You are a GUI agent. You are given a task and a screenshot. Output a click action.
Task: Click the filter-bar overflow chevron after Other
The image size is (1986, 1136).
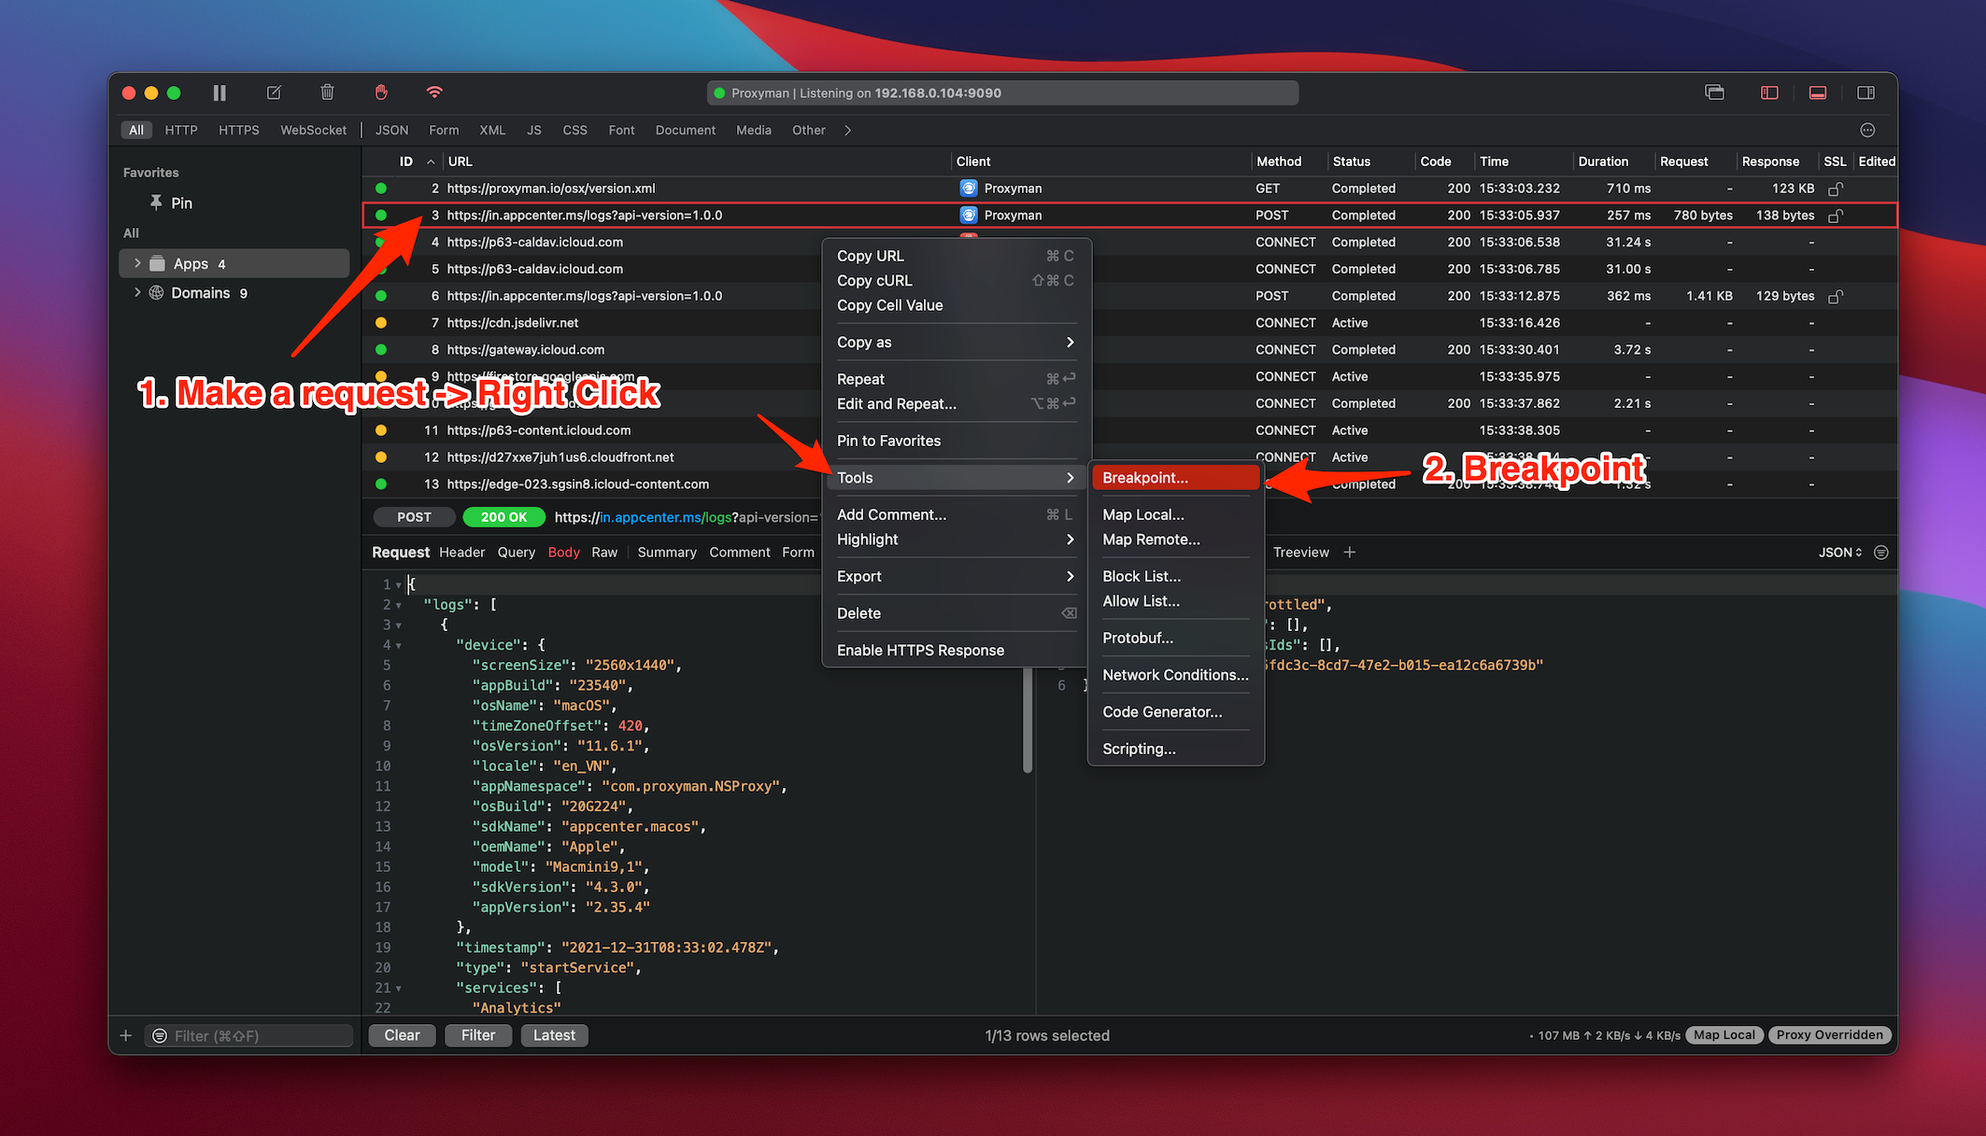847,131
